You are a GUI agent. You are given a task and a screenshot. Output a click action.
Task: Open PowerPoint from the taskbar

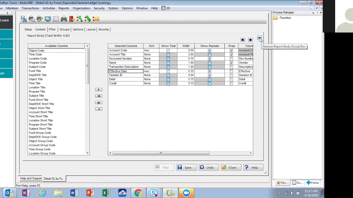[x=90, y=193]
